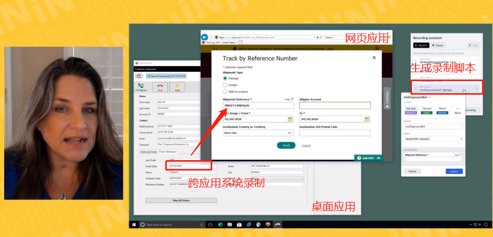Click the Company field in CRM
This screenshot has height=237, width=493.
pos(179,144)
